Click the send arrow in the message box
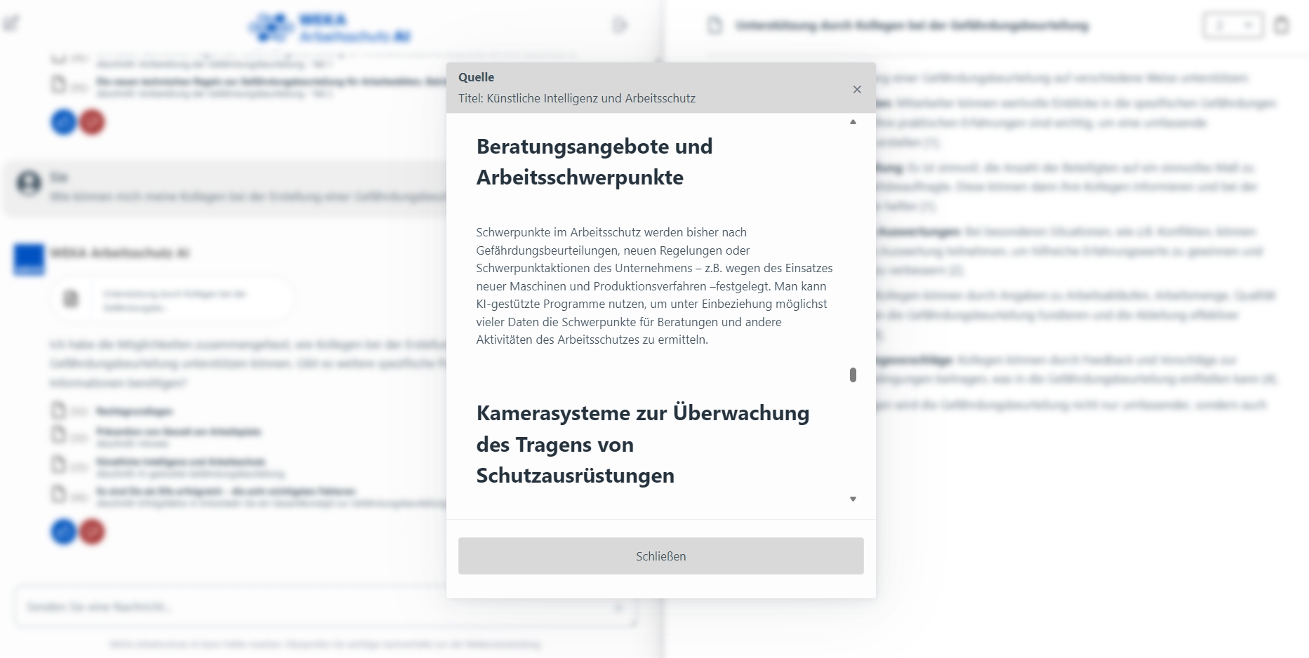The image size is (1309, 658). point(618,607)
